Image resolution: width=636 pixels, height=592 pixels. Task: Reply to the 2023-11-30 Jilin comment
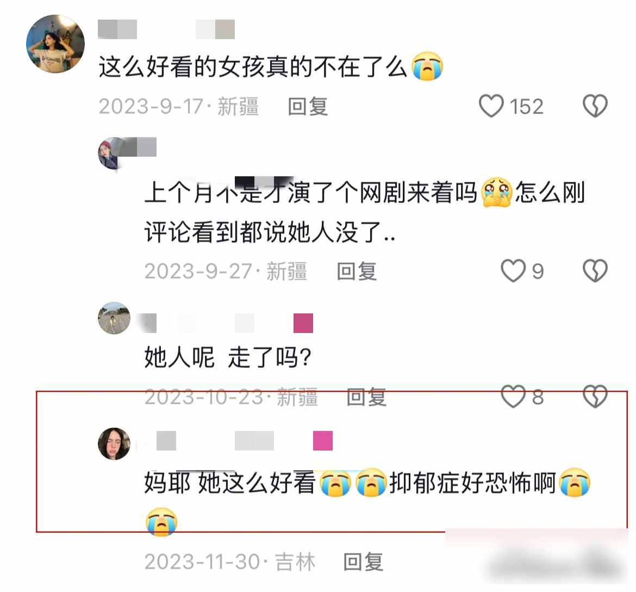363,562
